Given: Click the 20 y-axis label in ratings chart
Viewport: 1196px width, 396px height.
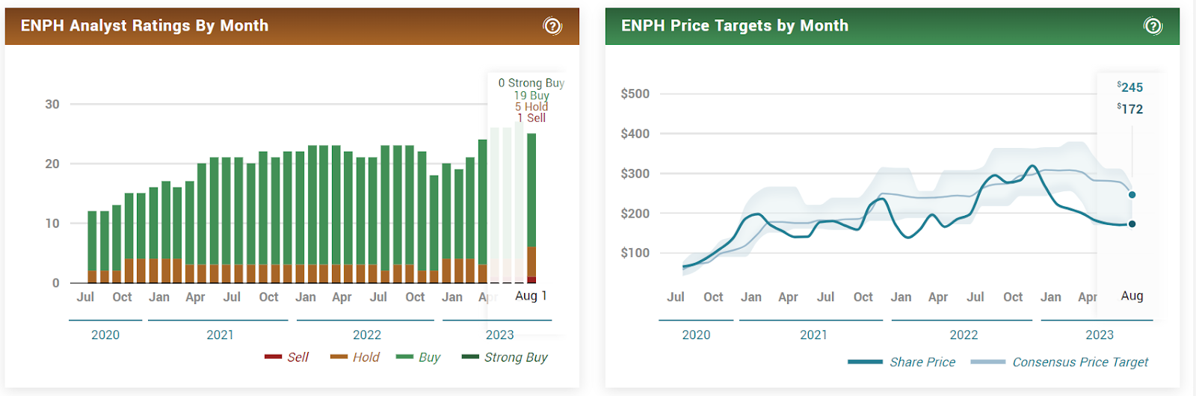Looking at the screenshot, I should click(x=52, y=164).
